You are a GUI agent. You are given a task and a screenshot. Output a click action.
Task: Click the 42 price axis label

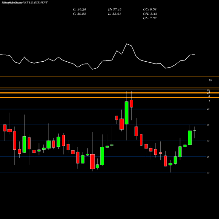tap(208, 109)
